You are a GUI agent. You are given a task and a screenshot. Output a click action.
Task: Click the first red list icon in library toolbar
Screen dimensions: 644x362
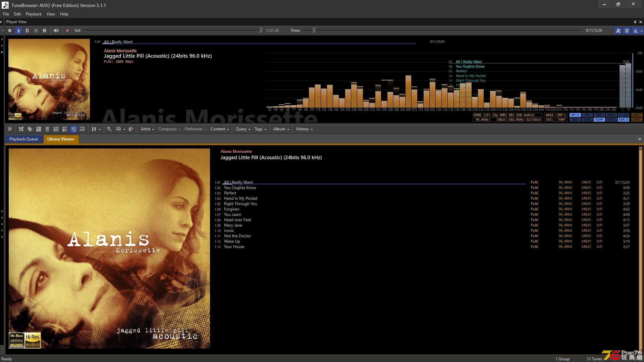10,129
